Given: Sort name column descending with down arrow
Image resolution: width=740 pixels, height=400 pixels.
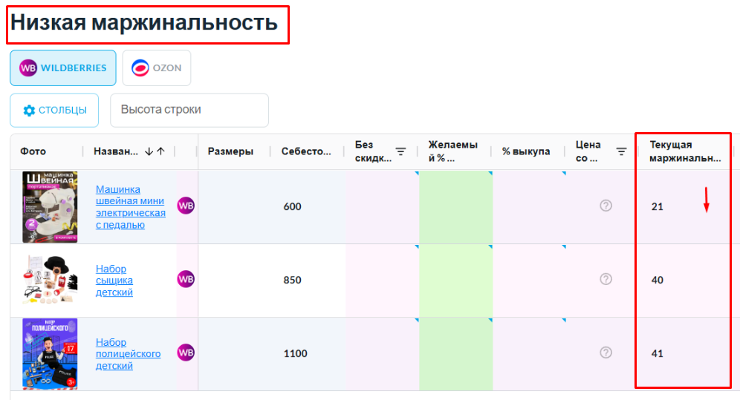Looking at the screenshot, I should (x=149, y=151).
